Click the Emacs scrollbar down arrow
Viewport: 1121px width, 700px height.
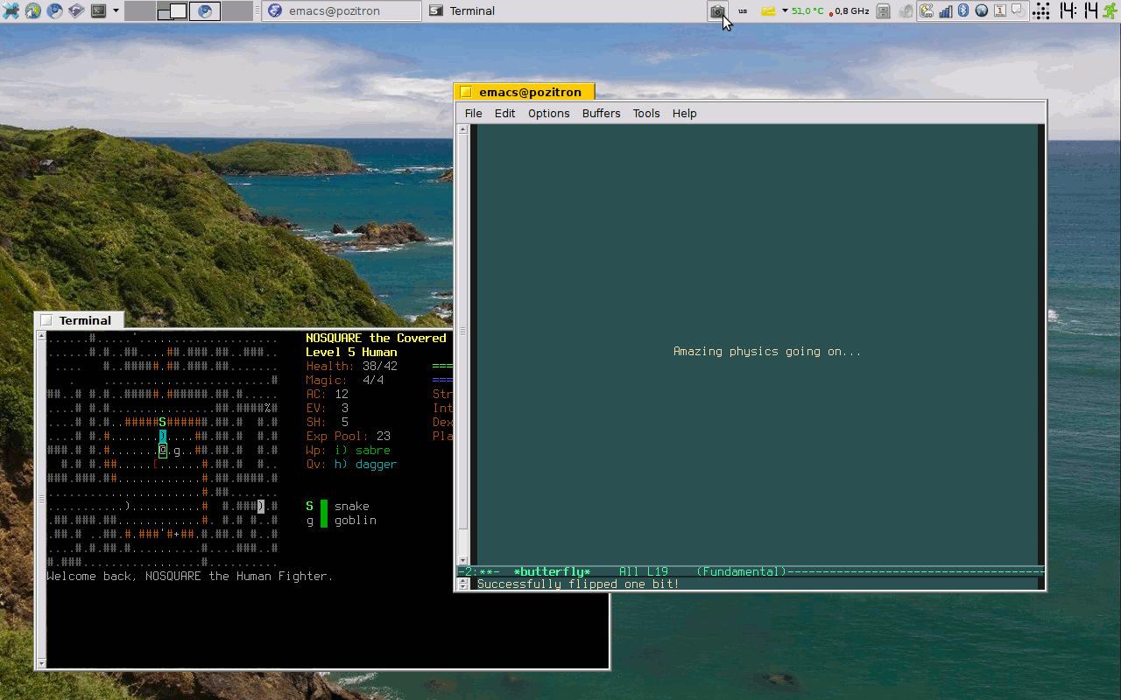tap(463, 560)
